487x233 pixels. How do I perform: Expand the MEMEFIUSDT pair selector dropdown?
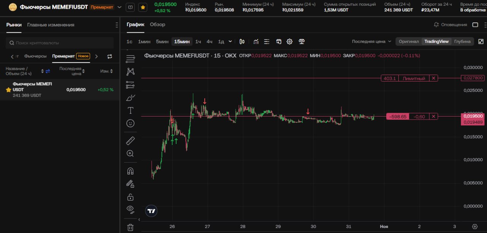[119, 7]
